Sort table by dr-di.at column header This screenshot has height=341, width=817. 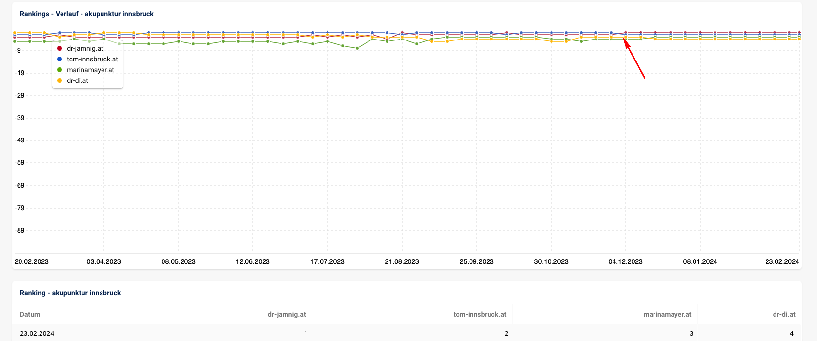pos(784,315)
